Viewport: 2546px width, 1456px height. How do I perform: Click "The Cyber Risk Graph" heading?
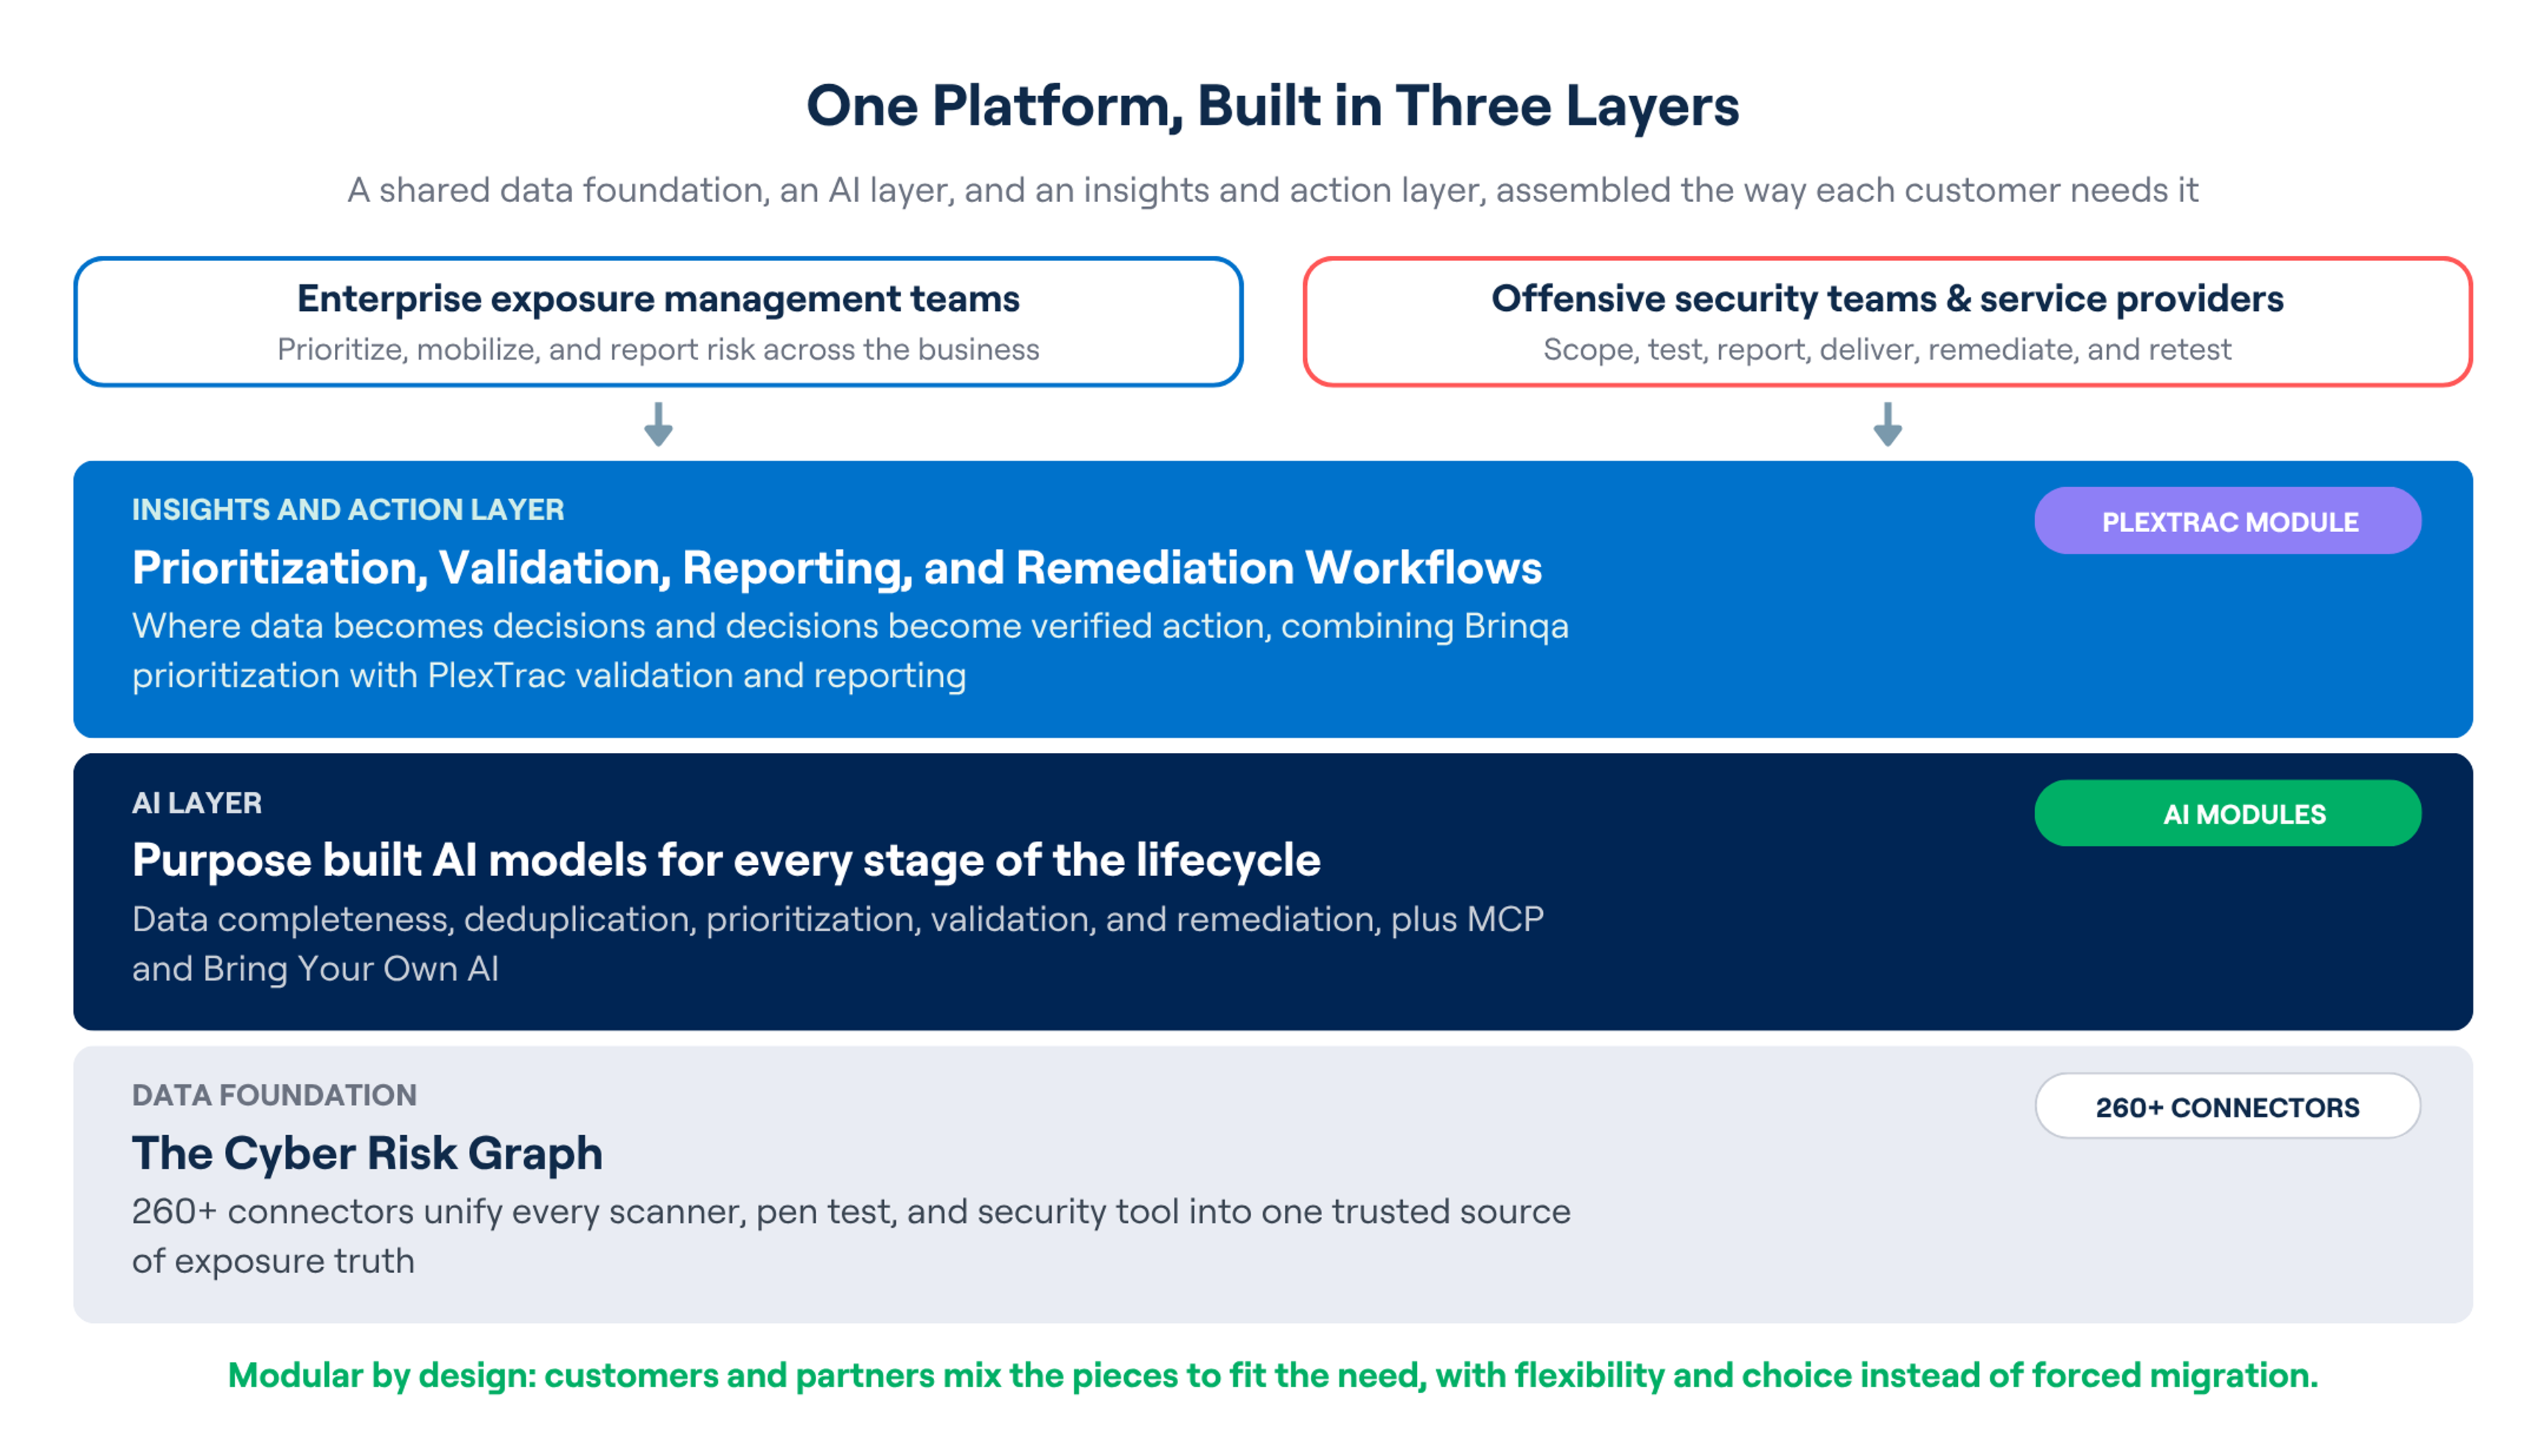pyautogui.click(x=367, y=1154)
